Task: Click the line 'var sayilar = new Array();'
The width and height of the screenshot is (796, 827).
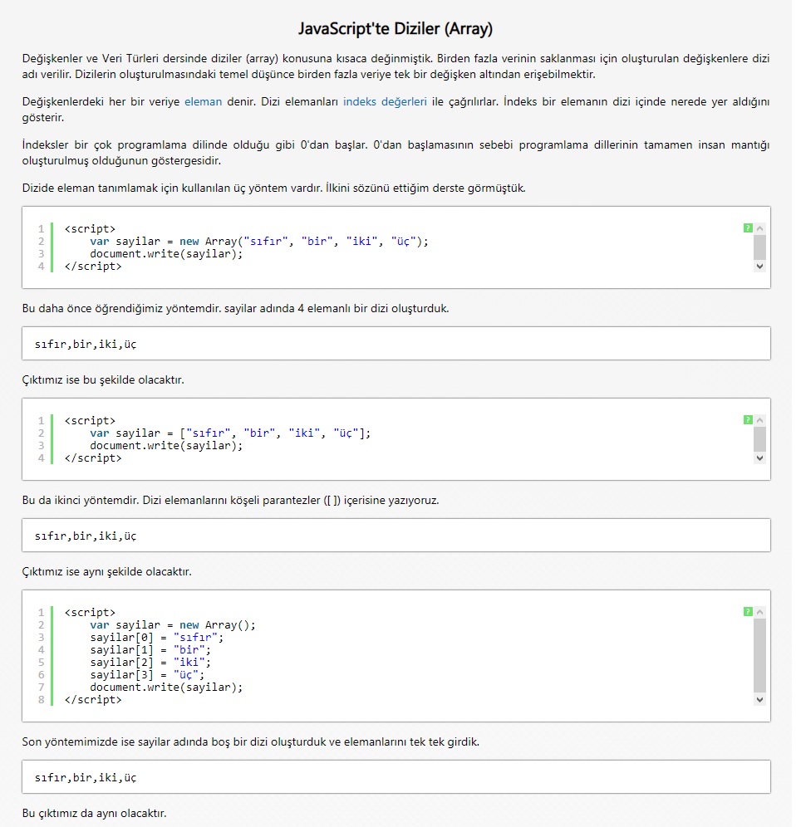Action: click(x=173, y=625)
